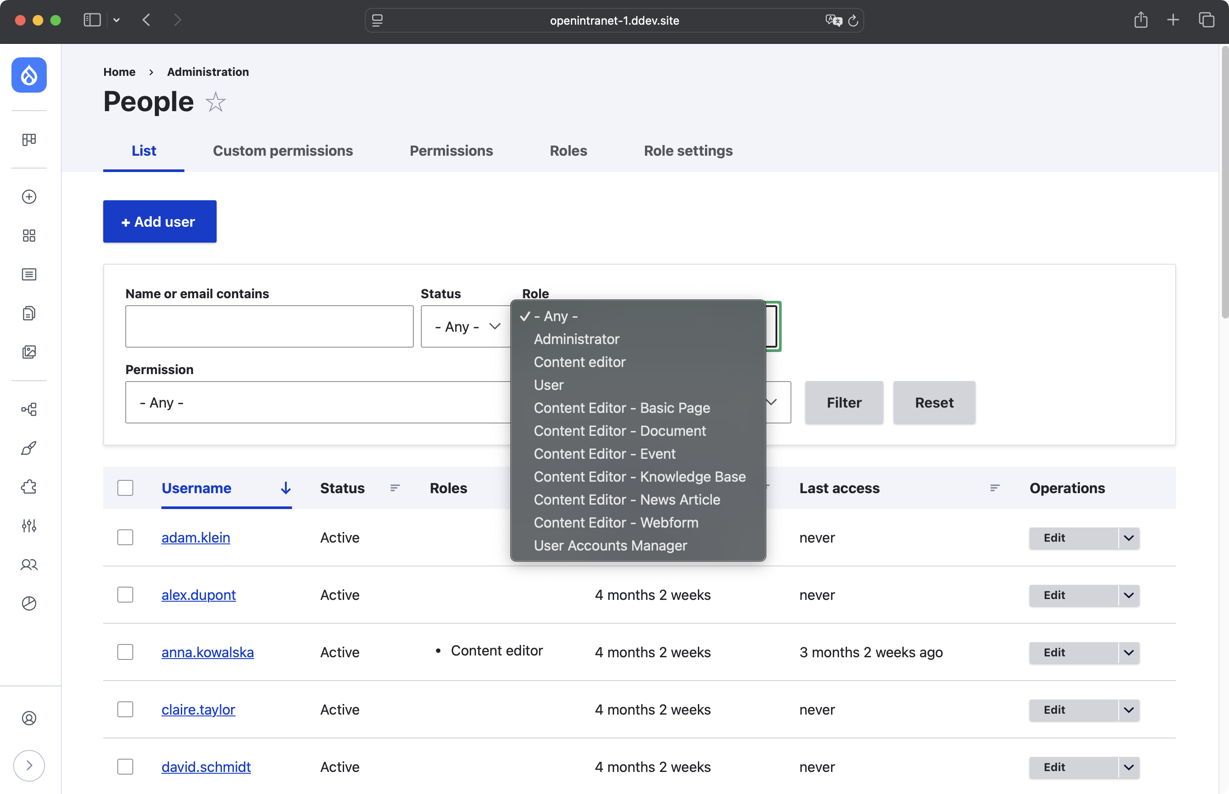1229x794 pixels.
Task: Open the Configuration sliders sidebar icon
Action: coord(29,525)
